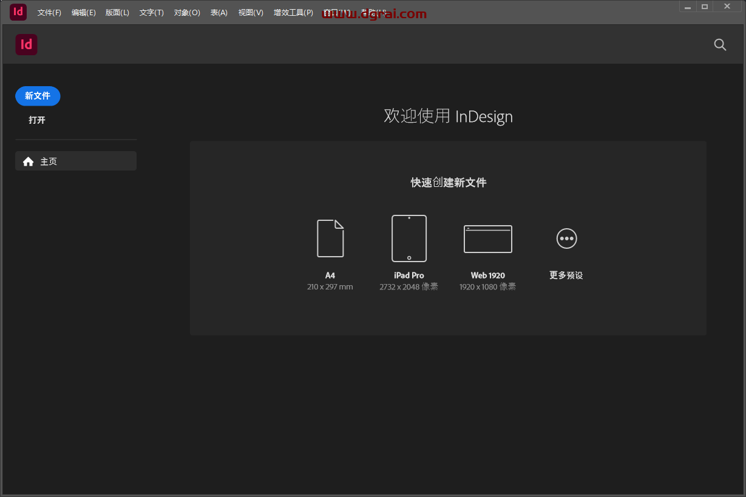Open 更多预设 (more presets) ellipsis icon
746x497 pixels.
[x=566, y=238]
